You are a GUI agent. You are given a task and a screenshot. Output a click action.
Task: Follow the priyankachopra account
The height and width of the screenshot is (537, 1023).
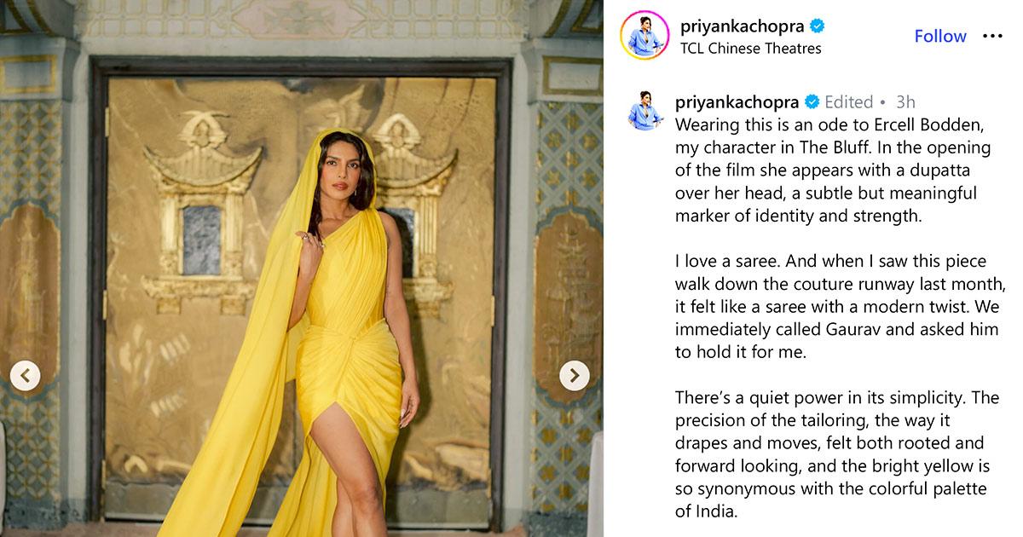pyautogui.click(x=940, y=36)
